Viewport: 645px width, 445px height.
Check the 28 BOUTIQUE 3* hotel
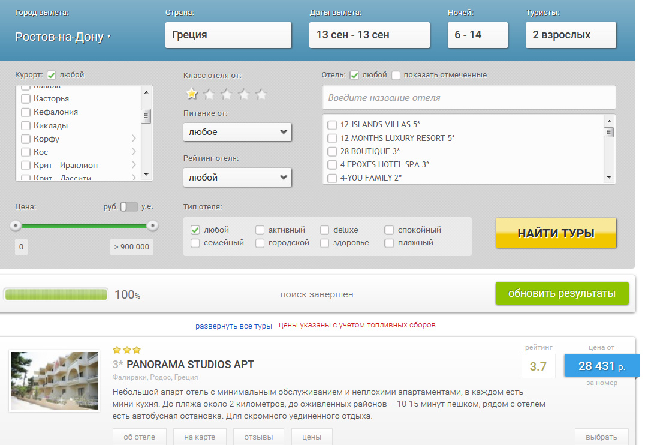332,151
